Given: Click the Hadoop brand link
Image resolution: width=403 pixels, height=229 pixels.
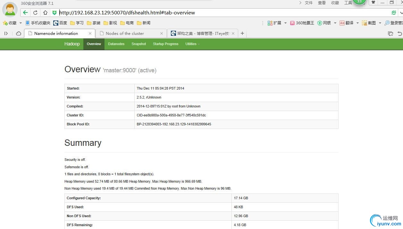Looking at the screenshot, I should click(x=72, y=44).
